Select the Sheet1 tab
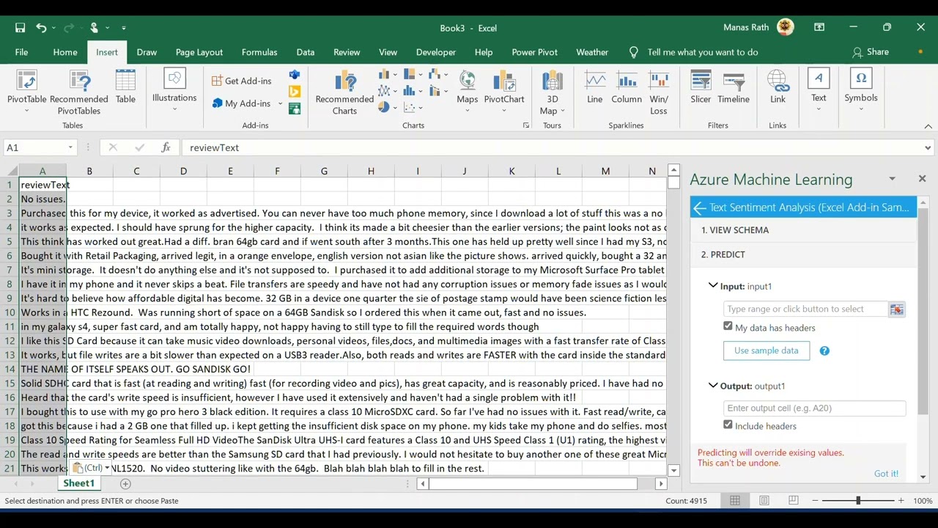This screenshot has width=938, height=528. (x=78, y=484)
